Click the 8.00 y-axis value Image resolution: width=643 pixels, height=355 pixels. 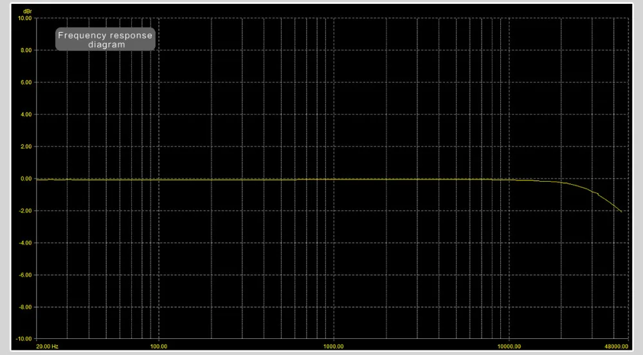tap(26, 50)
